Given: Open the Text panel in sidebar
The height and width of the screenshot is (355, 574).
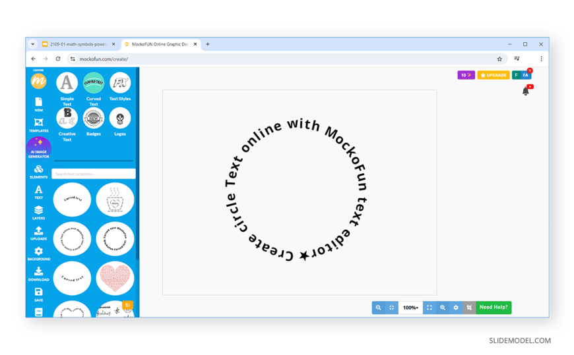Looking at the screenshot, I should [38, 192].
